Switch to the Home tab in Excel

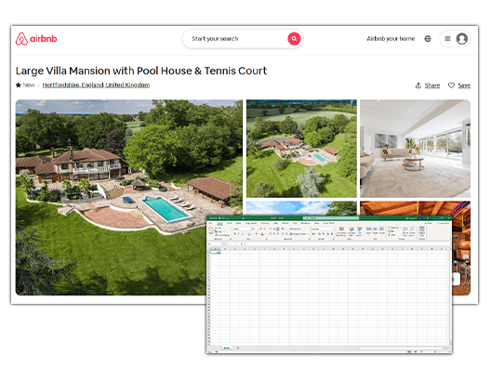(x=219, y=223)
